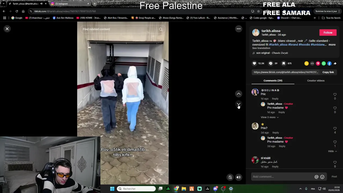Collapse replies with the Hide chevron
This screenshot has width=343, height=193.
tap(333, 151)
